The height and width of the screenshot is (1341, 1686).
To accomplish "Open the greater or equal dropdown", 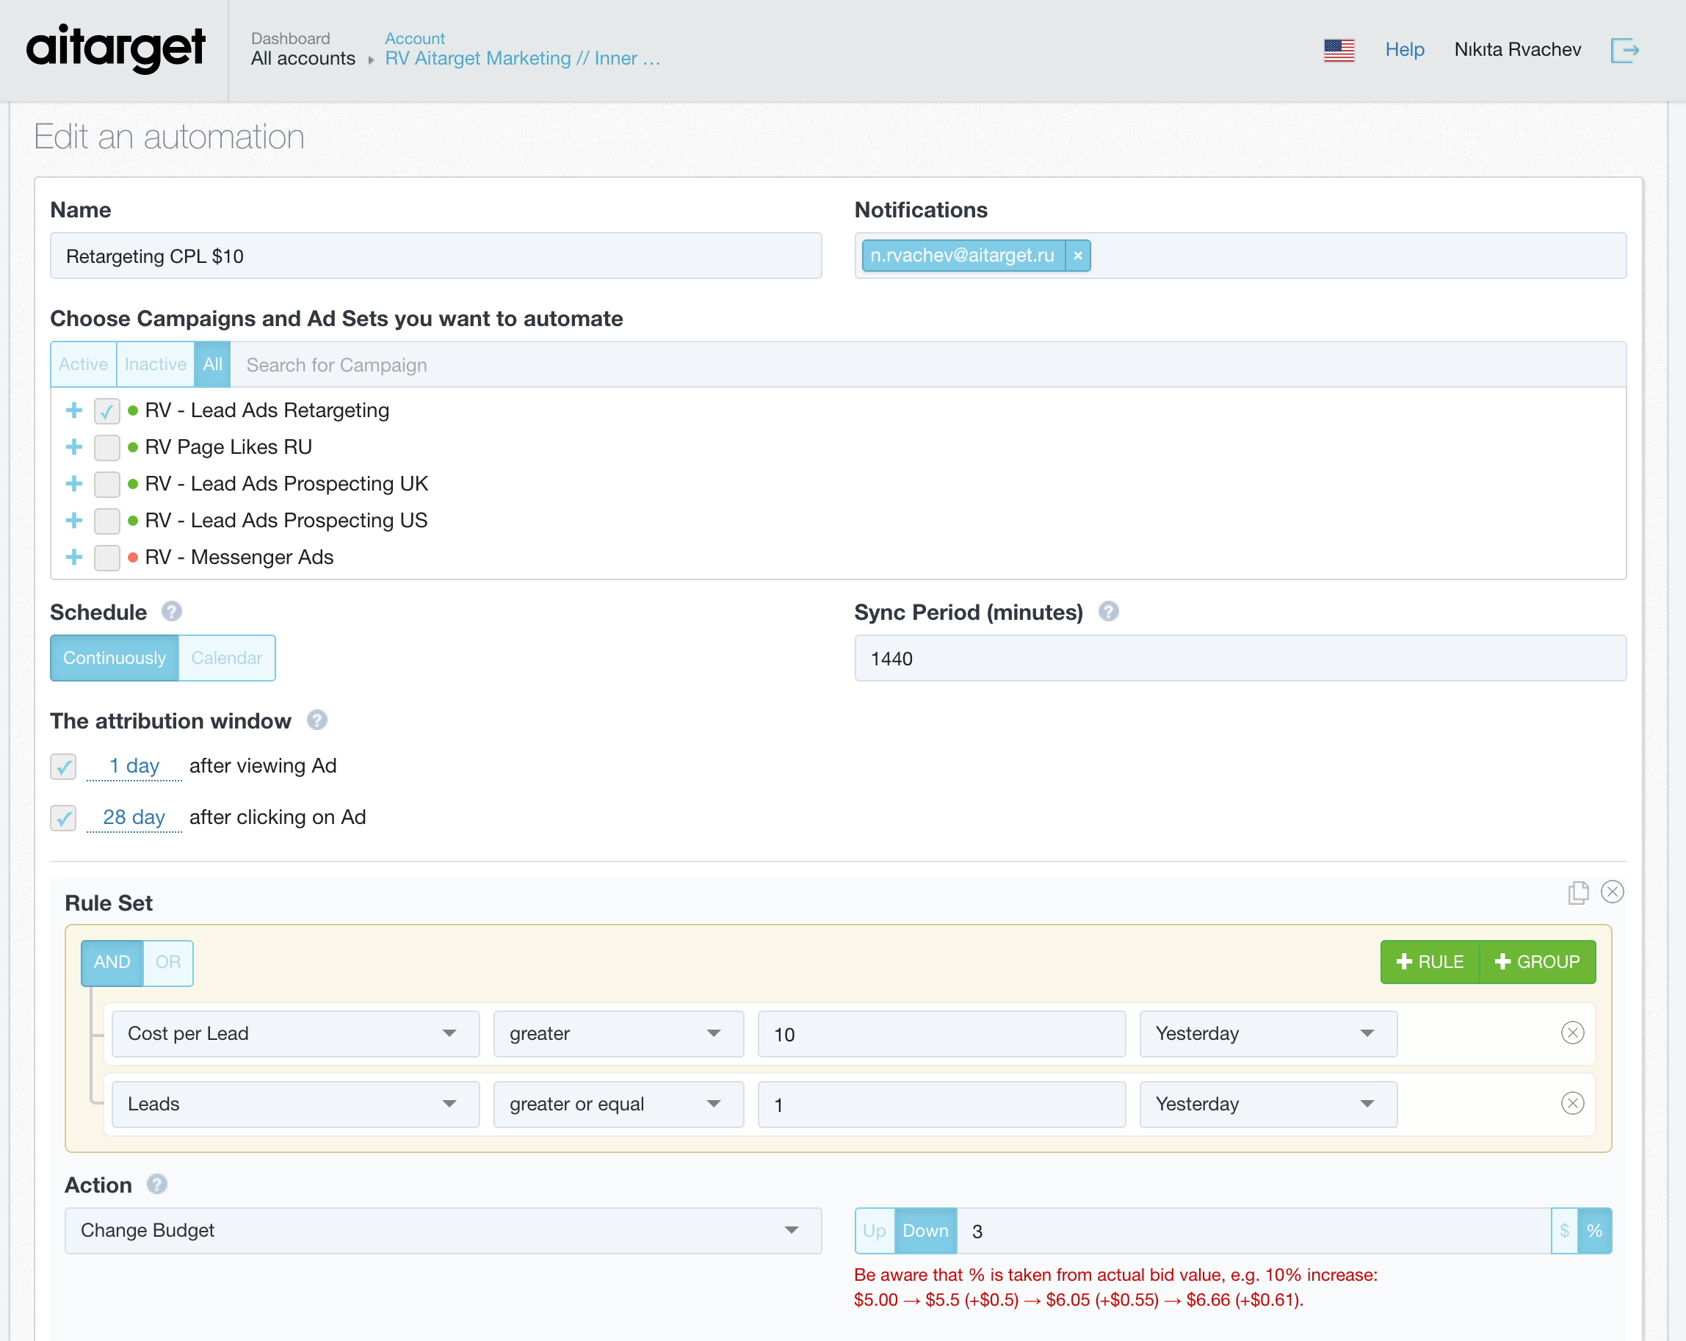I will click(x=618, y=1104).
